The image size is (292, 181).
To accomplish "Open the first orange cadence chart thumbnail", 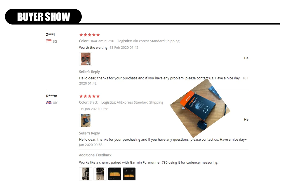I will (115, 174).
